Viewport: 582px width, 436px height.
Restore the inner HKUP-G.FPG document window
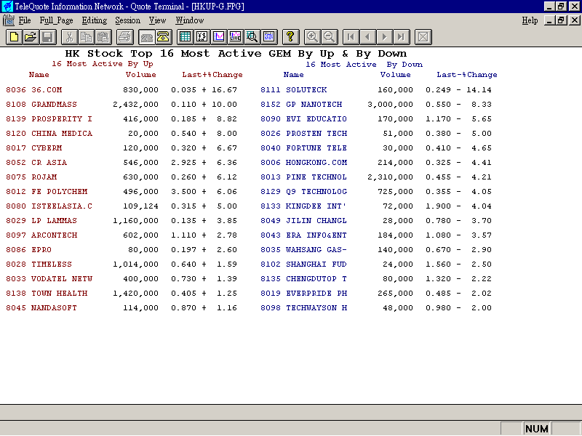tap(561, 20)
